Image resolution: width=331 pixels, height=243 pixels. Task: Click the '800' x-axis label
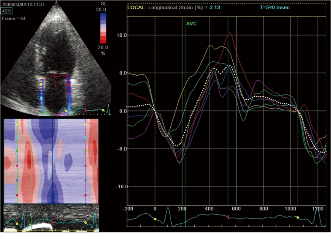click(x=263, y=209)
